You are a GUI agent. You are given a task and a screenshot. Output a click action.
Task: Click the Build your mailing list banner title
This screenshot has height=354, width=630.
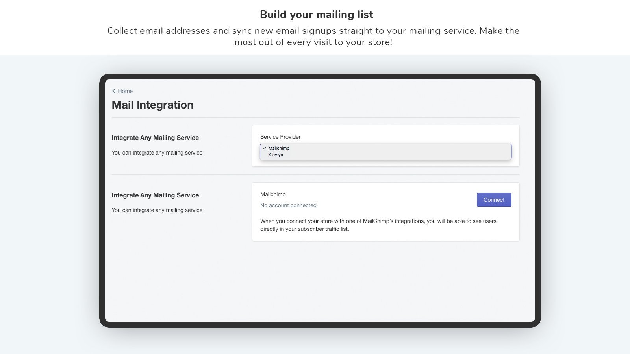(x=316, y=14)
